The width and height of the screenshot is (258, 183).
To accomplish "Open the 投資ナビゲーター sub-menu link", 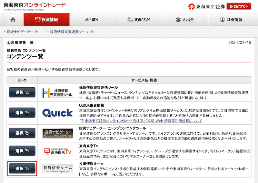I will [20, 32].
